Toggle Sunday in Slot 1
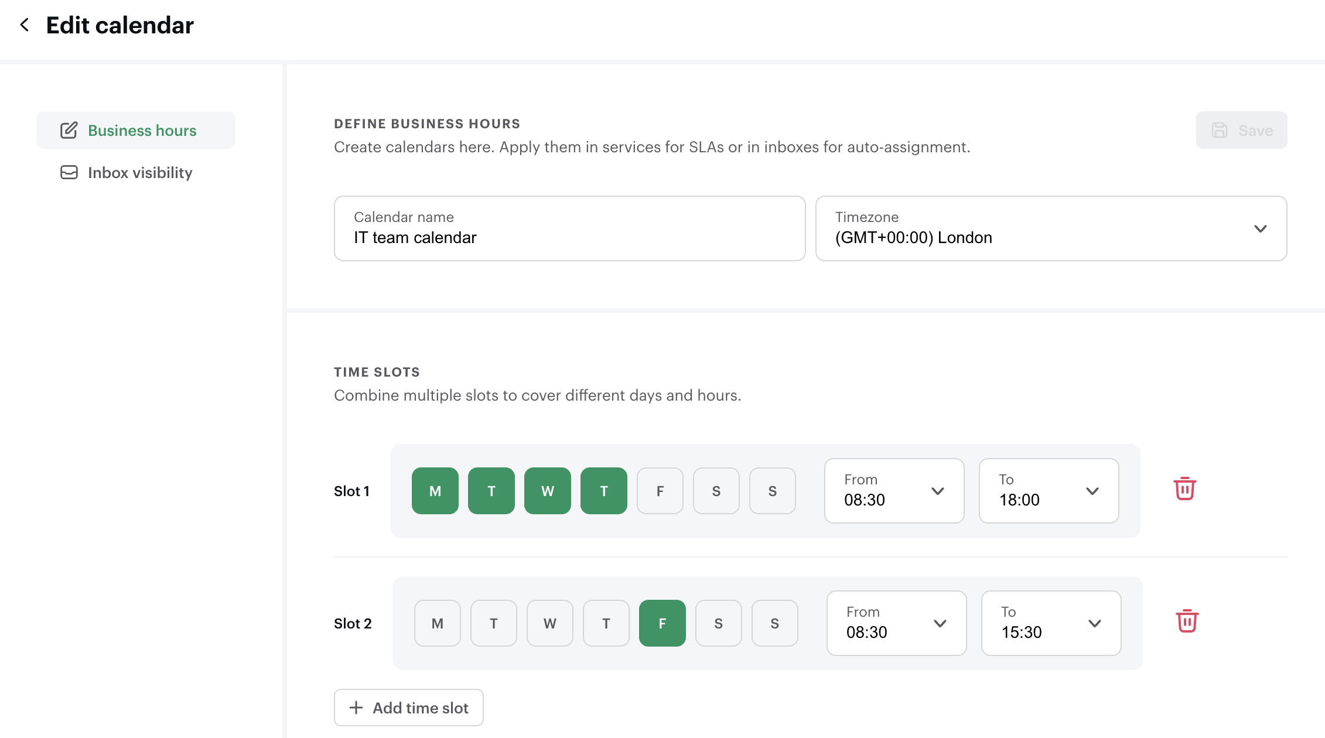The width and height of the screenshot is (1325, 738). click(772, 491)
